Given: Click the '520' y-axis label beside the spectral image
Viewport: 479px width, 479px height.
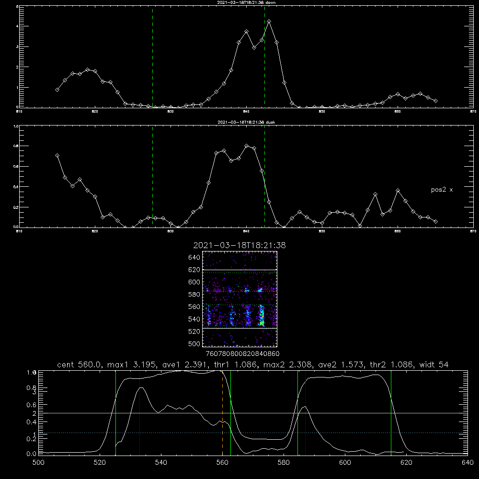Looking at the screenshot, I should [x=194, y=331].
